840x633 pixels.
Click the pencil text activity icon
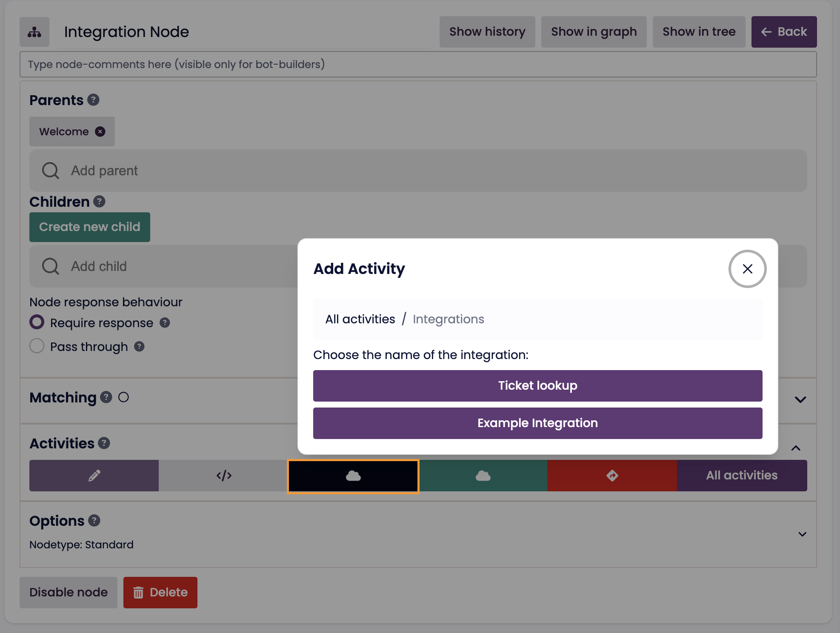click(94, 476)
